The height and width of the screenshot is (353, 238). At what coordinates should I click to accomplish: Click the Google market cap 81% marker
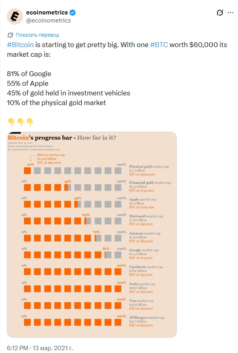pyautogui.click(x=106, y=248)
